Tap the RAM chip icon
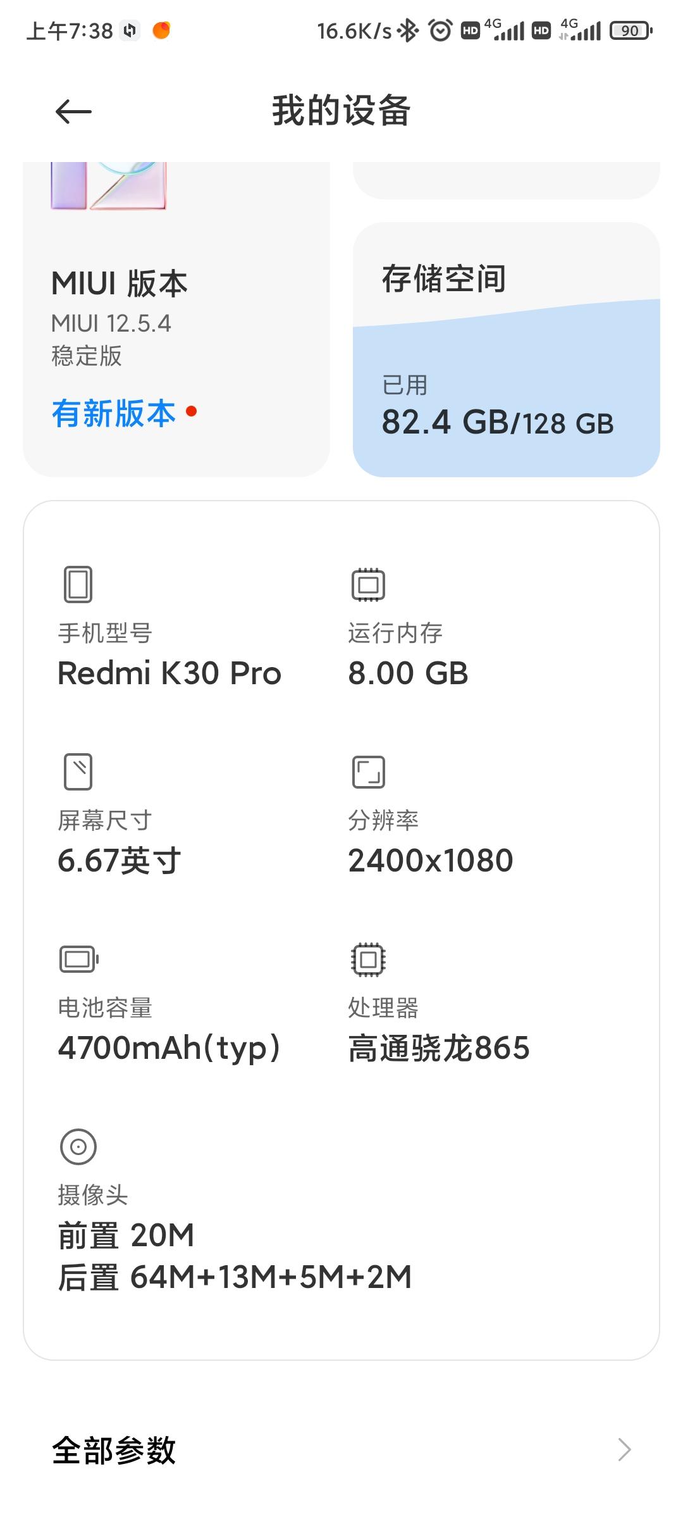 click(368, 584)
